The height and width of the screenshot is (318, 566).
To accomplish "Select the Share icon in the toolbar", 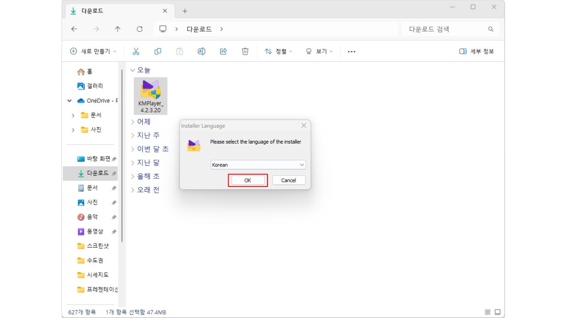I will tap(223, 51).
